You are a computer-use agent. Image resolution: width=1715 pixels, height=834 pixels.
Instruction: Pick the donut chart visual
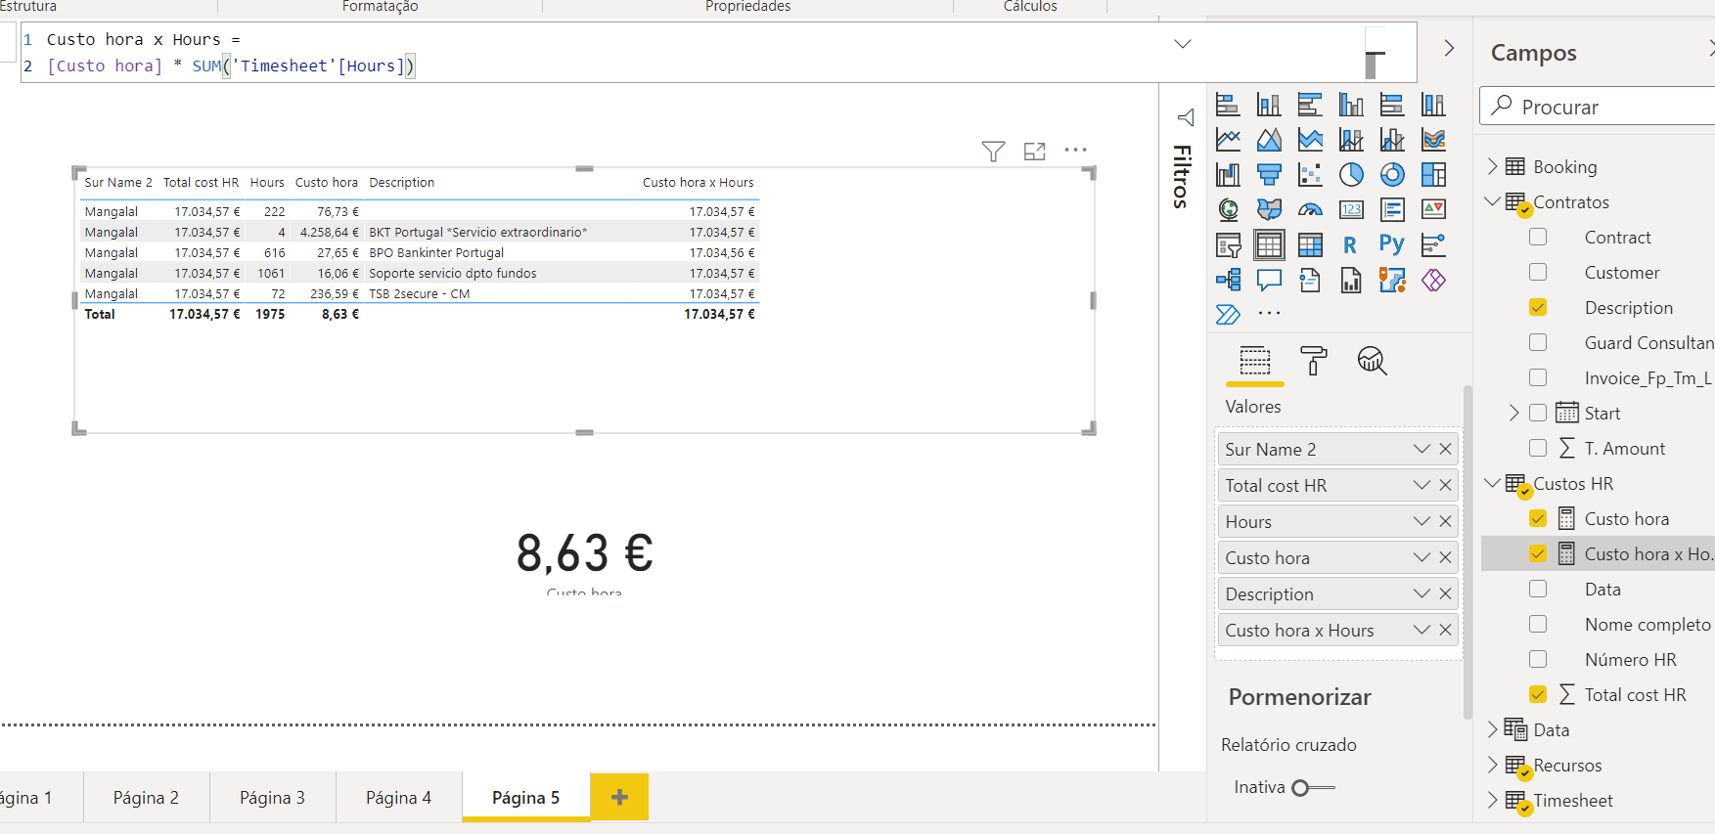tap(1392, 175)
